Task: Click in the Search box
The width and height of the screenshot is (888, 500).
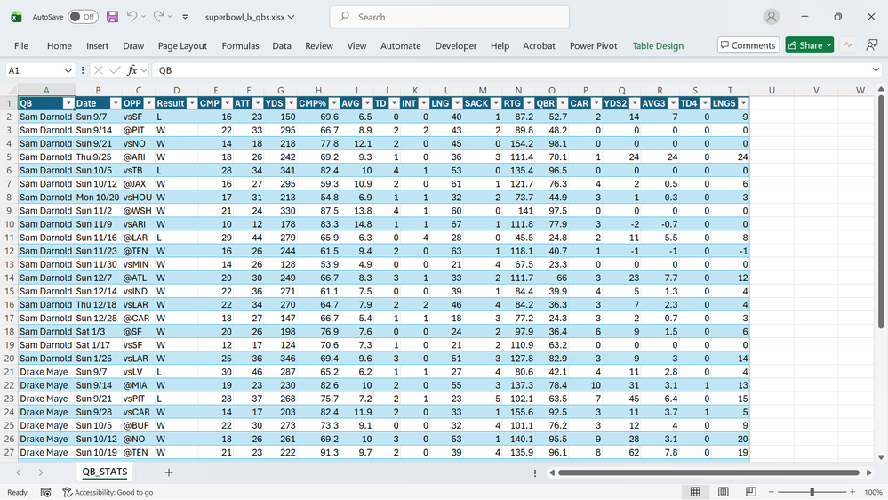Action: click(449, 17)
